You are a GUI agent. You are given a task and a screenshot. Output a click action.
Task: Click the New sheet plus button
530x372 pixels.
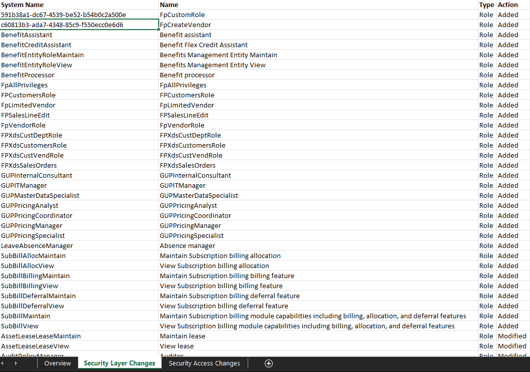[268, 363]
